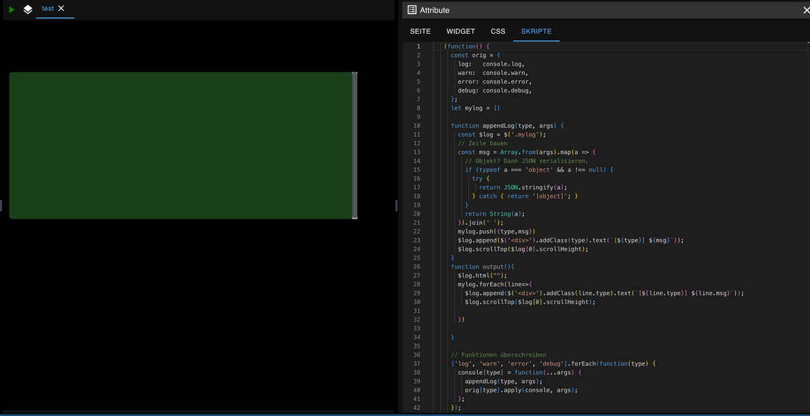
Task: Click the widget's top-right resize handle
Action: pos(354,74)
